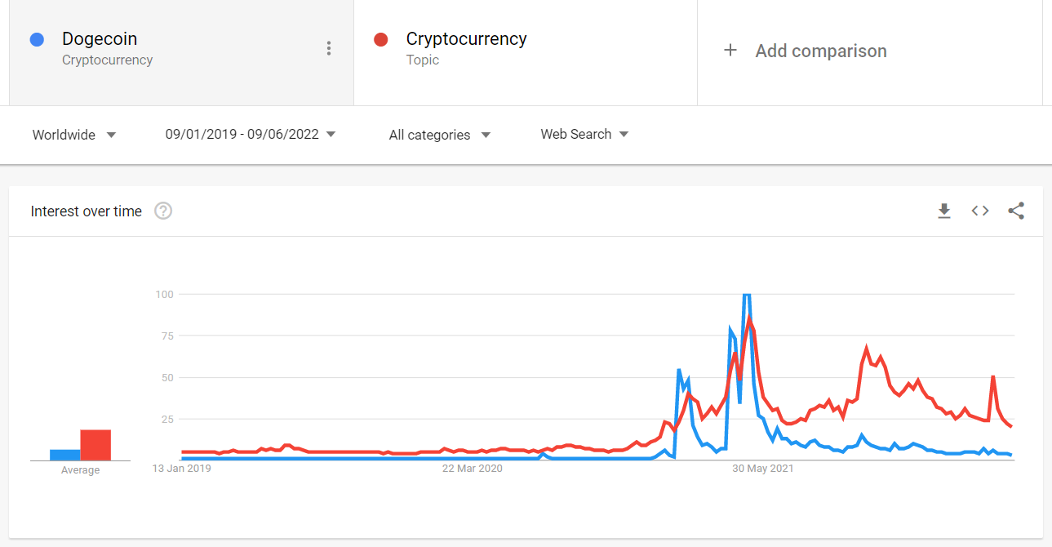Viewport: 1052px width, 547px height.
Task: Share the Interest over time chart
Action: coord(1016,211)
